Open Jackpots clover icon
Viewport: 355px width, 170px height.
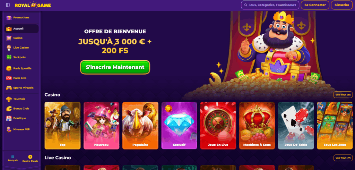click(9, 57)
